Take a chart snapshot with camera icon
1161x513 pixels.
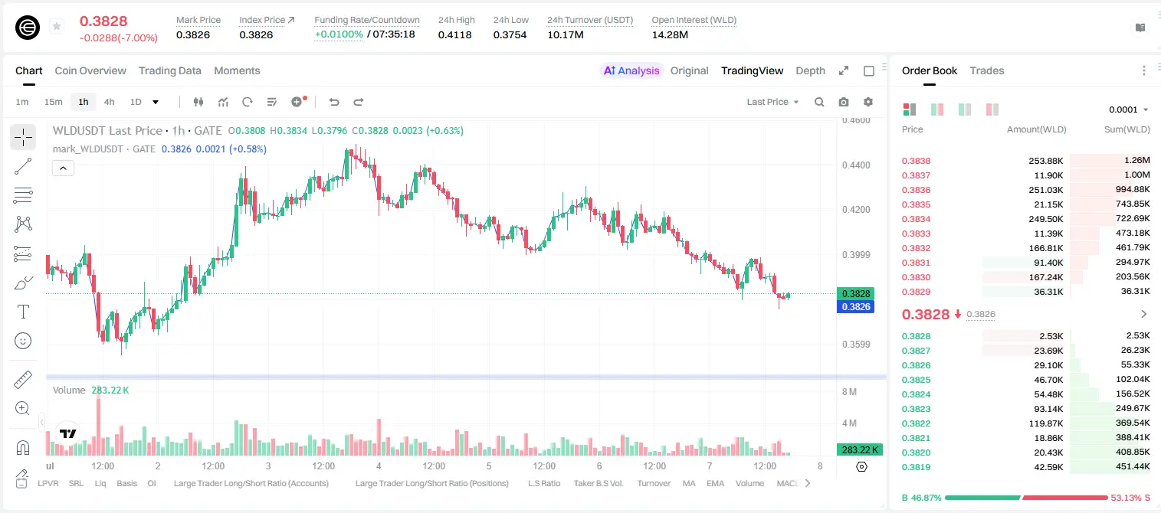click(x=844, y=102)
